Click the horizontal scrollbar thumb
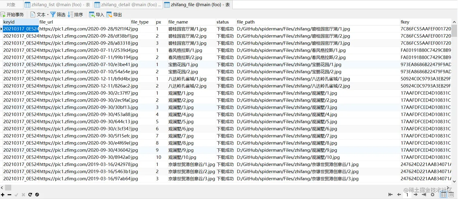This screenshot has height=199, width=458. (x=8, y=188)
